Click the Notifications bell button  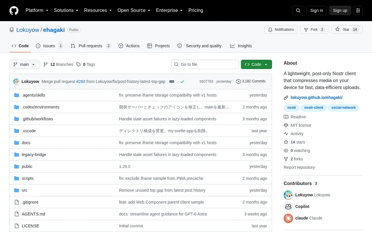(281, 30)
